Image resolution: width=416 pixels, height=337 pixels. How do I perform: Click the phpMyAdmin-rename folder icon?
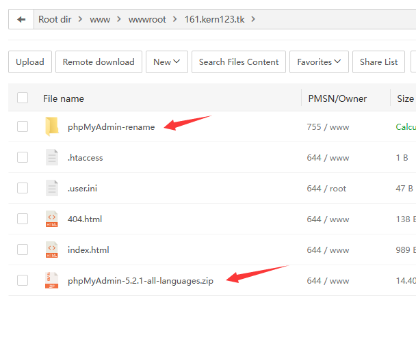(52, 126)
